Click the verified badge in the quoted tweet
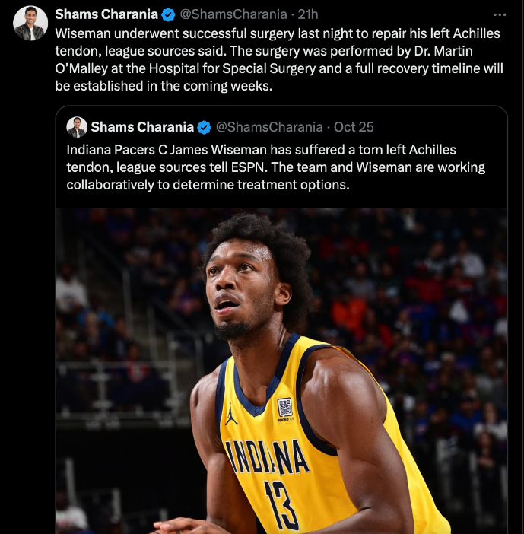 (204, 127)
